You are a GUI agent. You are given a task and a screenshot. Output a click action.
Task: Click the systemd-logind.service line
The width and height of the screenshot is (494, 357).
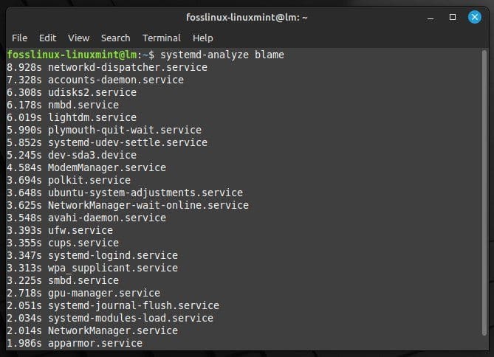point(92,255)
